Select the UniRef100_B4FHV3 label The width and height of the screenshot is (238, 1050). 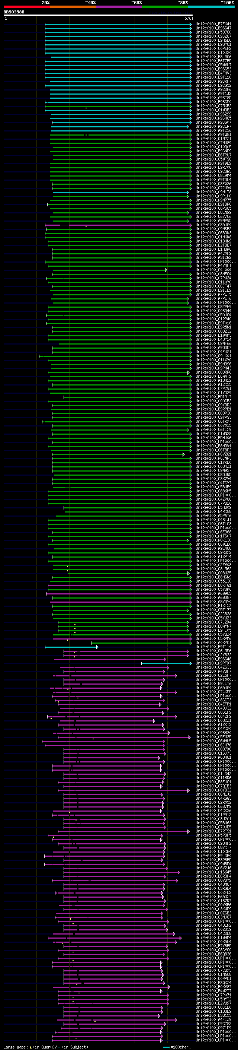point(213,73)
